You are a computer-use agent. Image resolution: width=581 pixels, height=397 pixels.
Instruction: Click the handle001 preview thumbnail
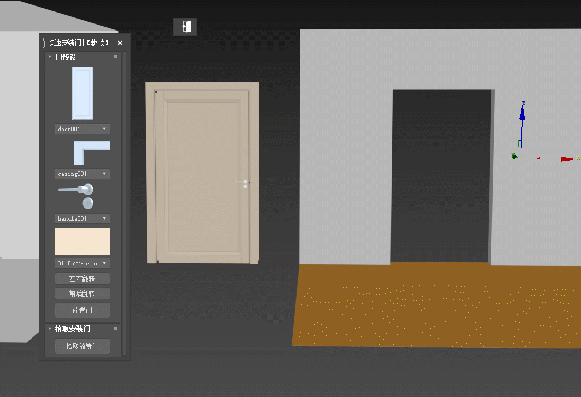tap(76, 196)
